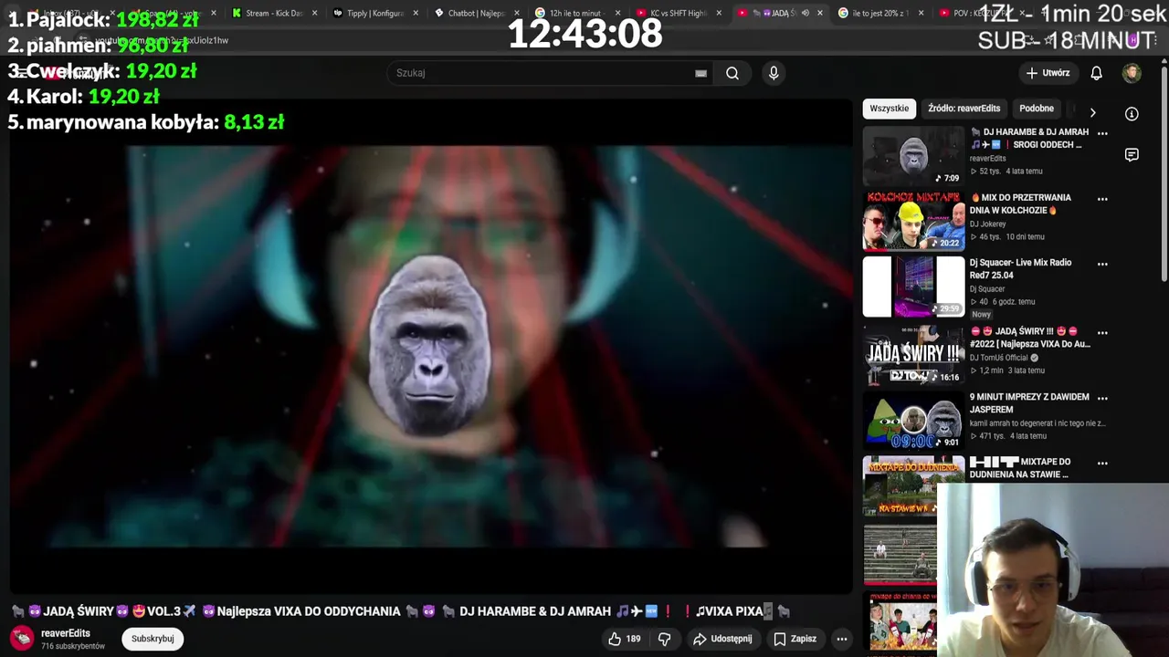
Task: Click the KOŁCHOZ MIXTAPE 20:22 thumbnail
Action: [913, 222]
